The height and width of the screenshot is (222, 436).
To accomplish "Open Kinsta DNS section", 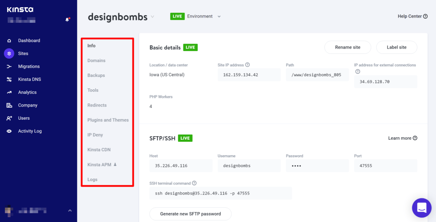I will point(29,79).
